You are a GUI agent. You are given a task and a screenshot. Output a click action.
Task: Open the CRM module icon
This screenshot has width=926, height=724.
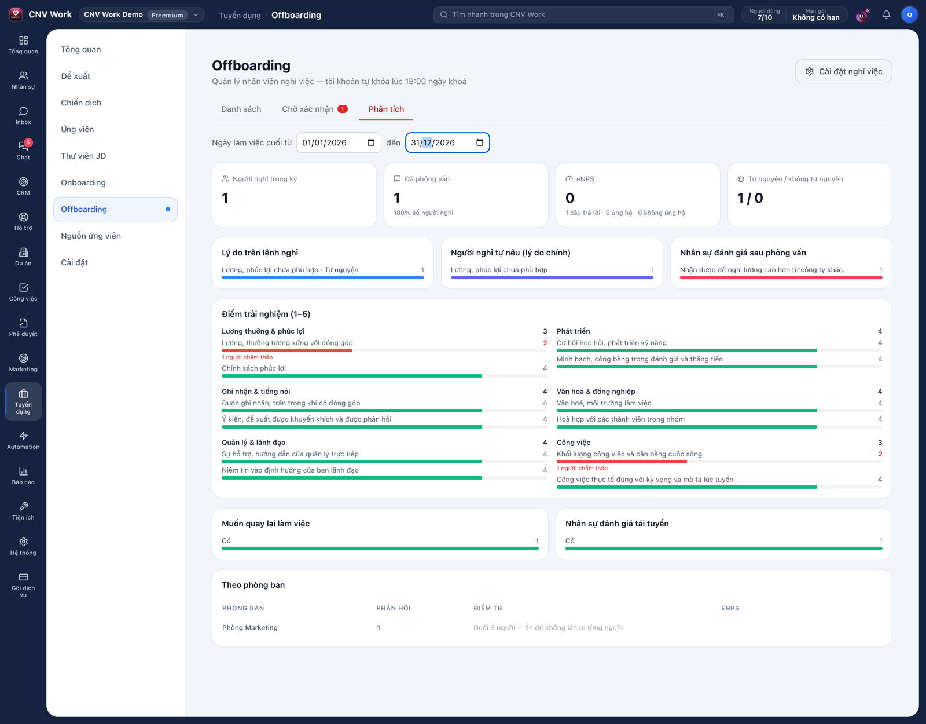click(23, 187)
